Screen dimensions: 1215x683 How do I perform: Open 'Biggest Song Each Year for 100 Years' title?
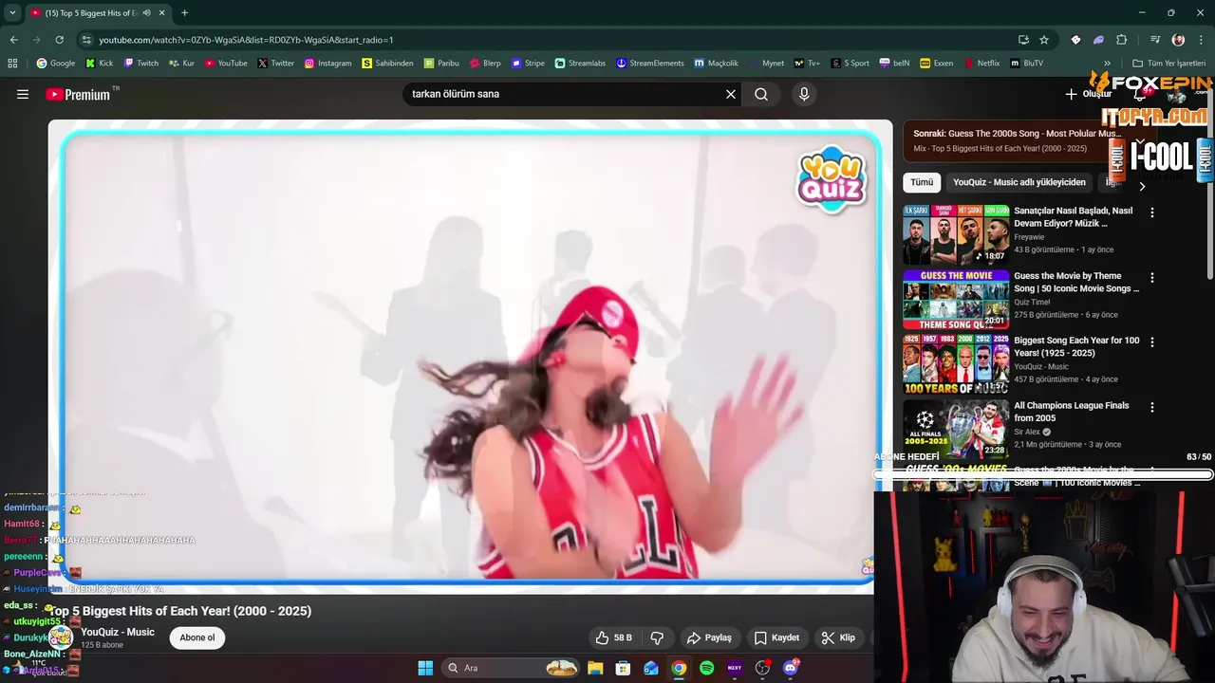[x=1076, y=346]
